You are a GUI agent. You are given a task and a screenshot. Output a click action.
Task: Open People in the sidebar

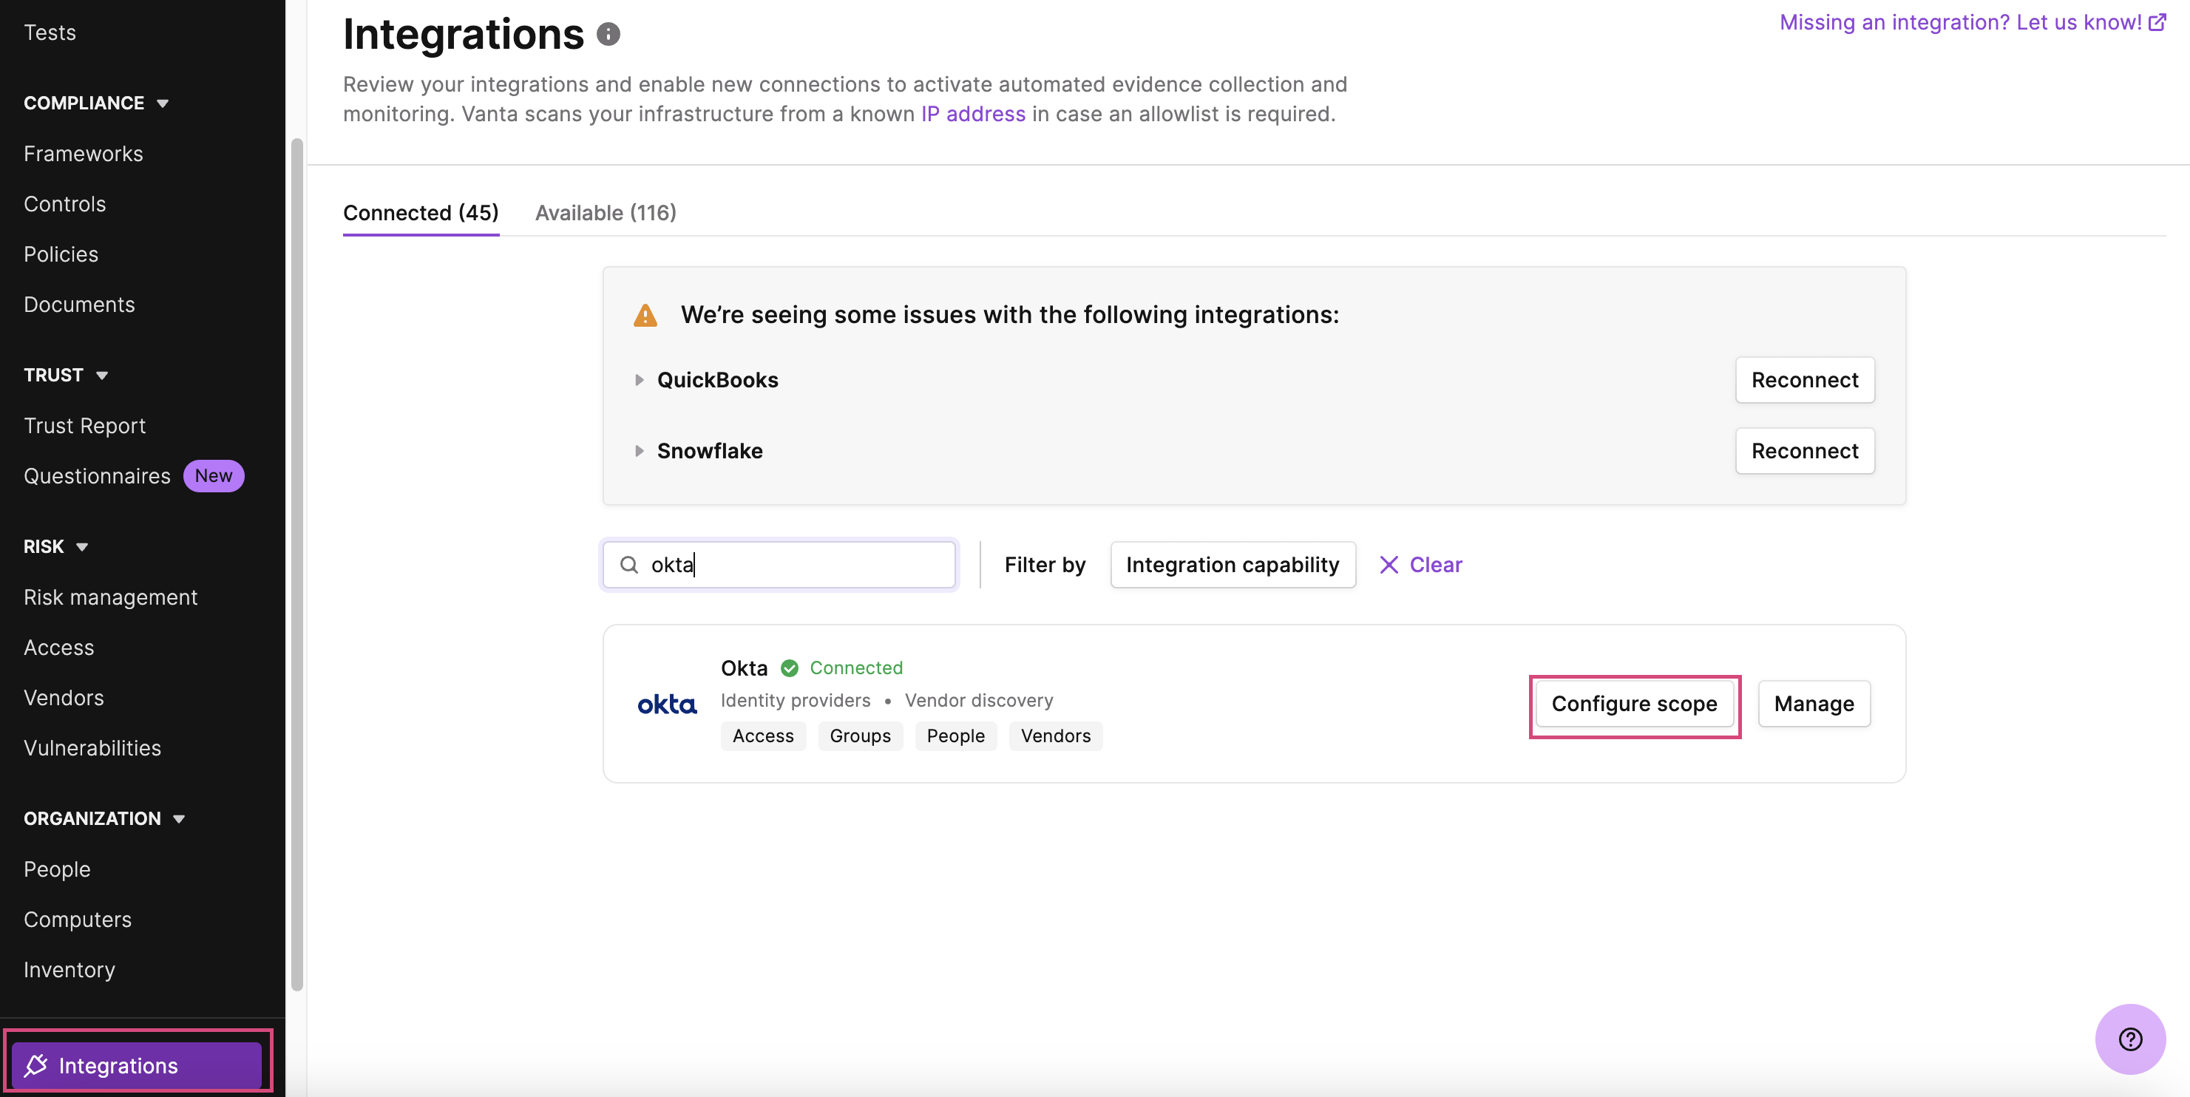(x=57, y=869)
